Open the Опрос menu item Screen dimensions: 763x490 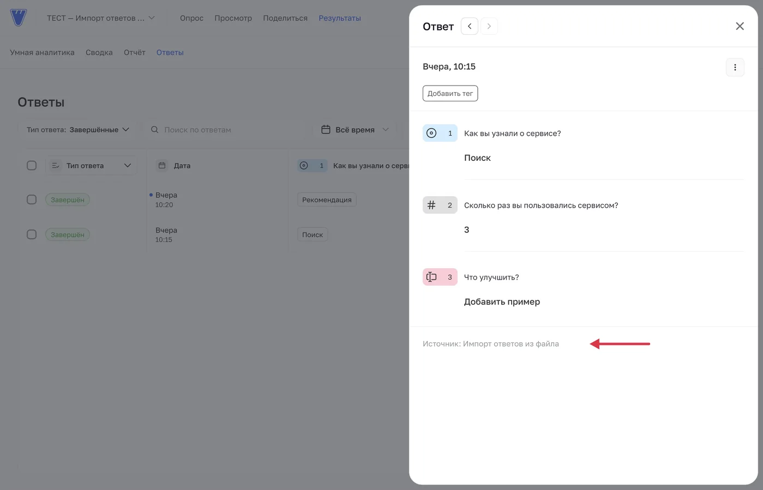click(191, 18)
